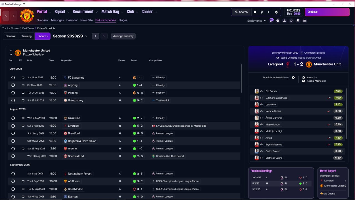The height and width of the screenshot is (200, 355).
Task: Click the TV icon for AS Roma match
Action: [23, 181]
